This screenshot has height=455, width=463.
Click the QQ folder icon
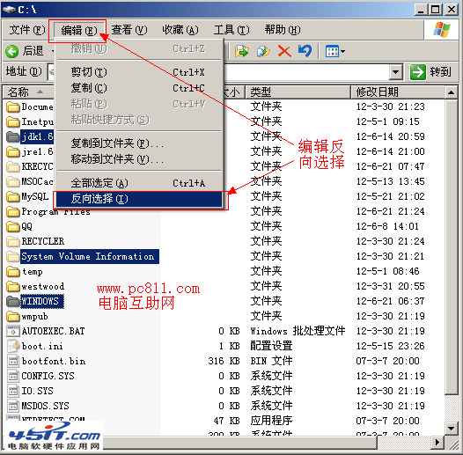pyautogui.click(x=12, y=226)
